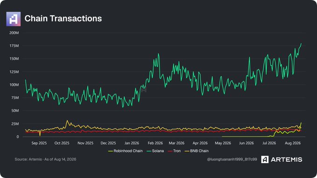
Task: Click the 125M y-axis label
Action: coord(14,72)
